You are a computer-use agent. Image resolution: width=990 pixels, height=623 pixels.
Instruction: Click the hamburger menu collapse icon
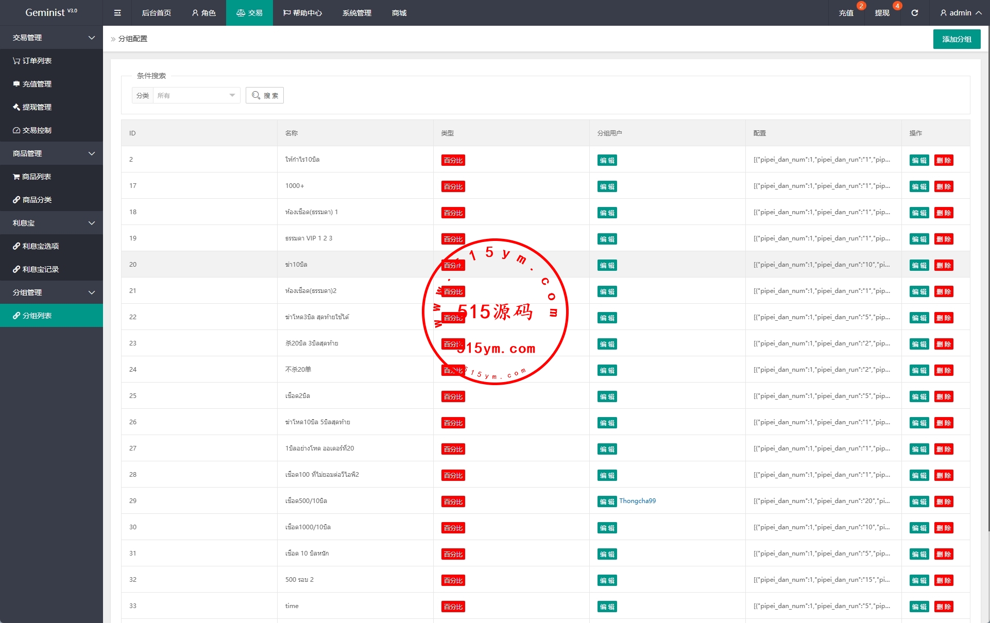(x=117, y=13)
